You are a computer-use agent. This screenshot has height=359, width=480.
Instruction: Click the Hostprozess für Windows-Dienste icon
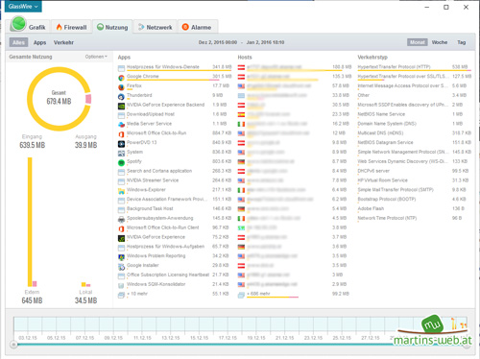coord(121,68)
